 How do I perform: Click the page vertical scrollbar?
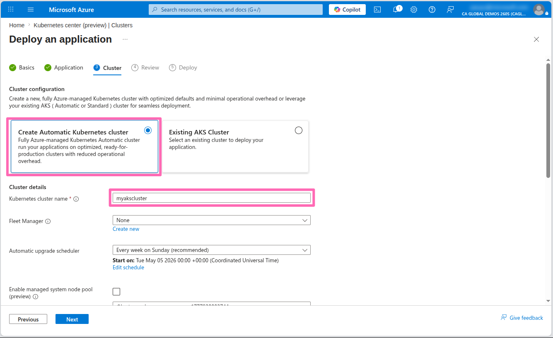[x=548, y=120]
